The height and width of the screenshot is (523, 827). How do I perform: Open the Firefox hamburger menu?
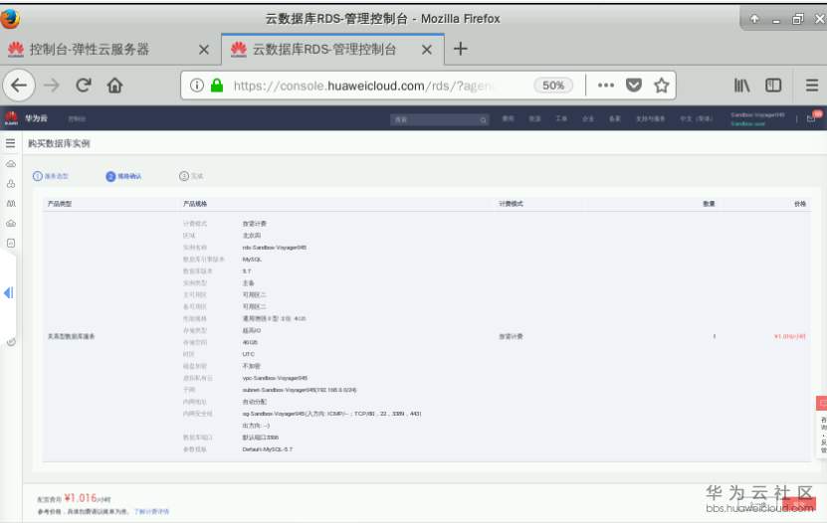pos(812,86)
